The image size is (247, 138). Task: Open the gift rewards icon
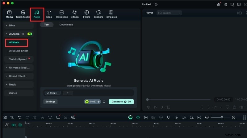pyautogui.click(x=219, y=4)
